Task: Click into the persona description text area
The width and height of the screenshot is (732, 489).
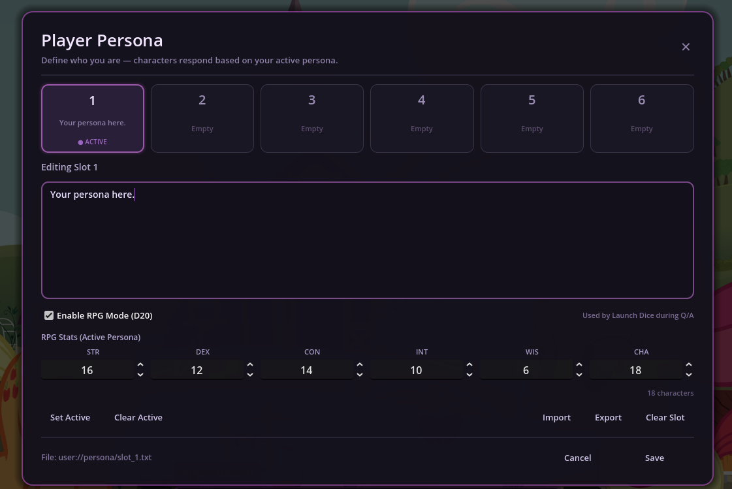Action: tap(368, 240)
